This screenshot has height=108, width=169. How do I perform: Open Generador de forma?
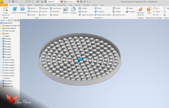pyautogui.click(x=141, y=12)
